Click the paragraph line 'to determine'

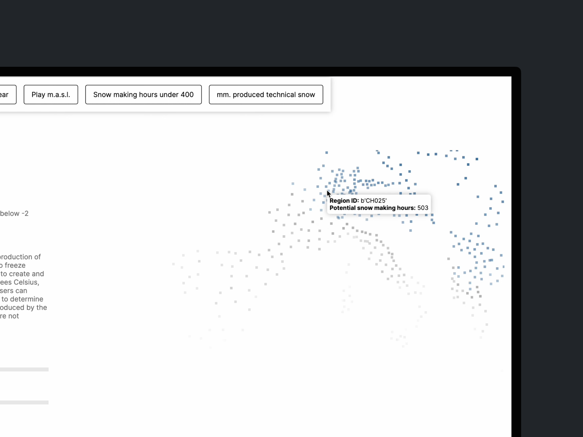tap(22, 299)
